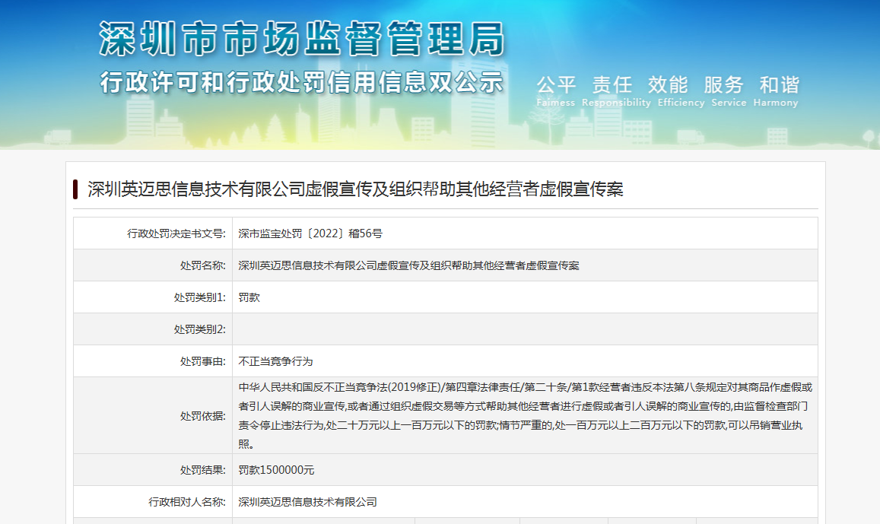The image size is (880, 524).
Task: Click the 深圳市市场监督管理局 header title
Action: (301, 39)
